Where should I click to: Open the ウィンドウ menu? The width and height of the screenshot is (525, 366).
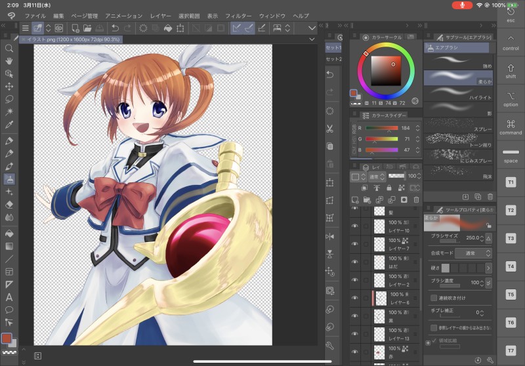(272, 16)
